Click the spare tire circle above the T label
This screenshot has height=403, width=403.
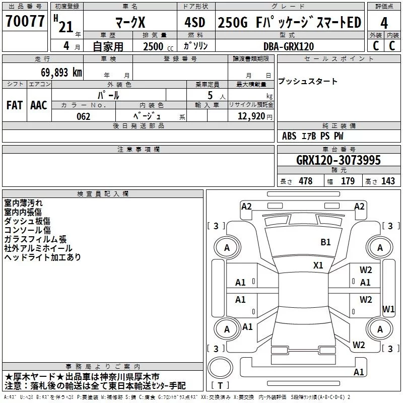(x=220, y=367)
